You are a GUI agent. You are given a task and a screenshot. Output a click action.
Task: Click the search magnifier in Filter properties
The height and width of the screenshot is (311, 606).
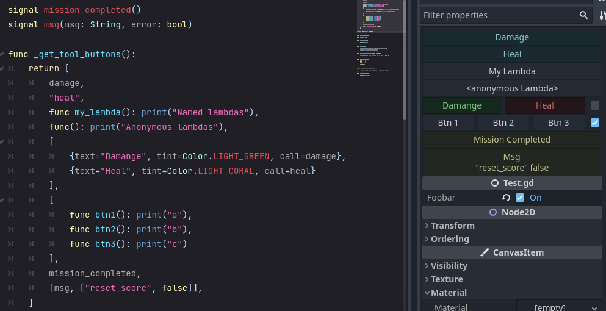point(583,15)
